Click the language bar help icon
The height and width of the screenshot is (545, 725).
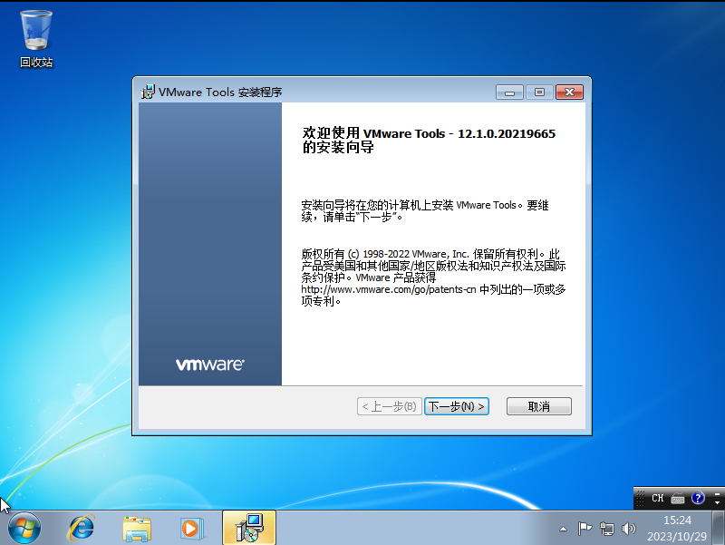tap(698, 498)
